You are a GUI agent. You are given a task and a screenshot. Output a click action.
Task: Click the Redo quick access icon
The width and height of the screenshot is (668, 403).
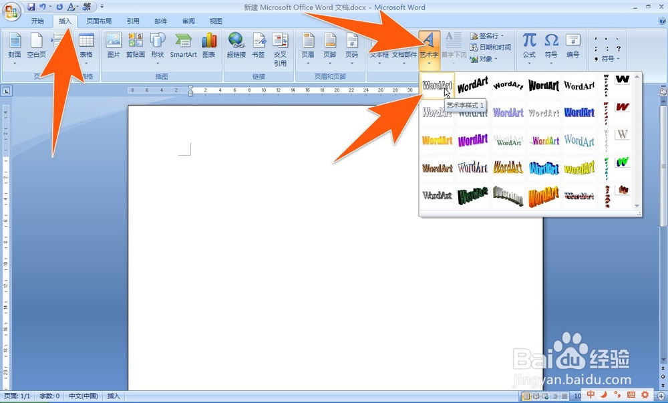pos(59,7)
